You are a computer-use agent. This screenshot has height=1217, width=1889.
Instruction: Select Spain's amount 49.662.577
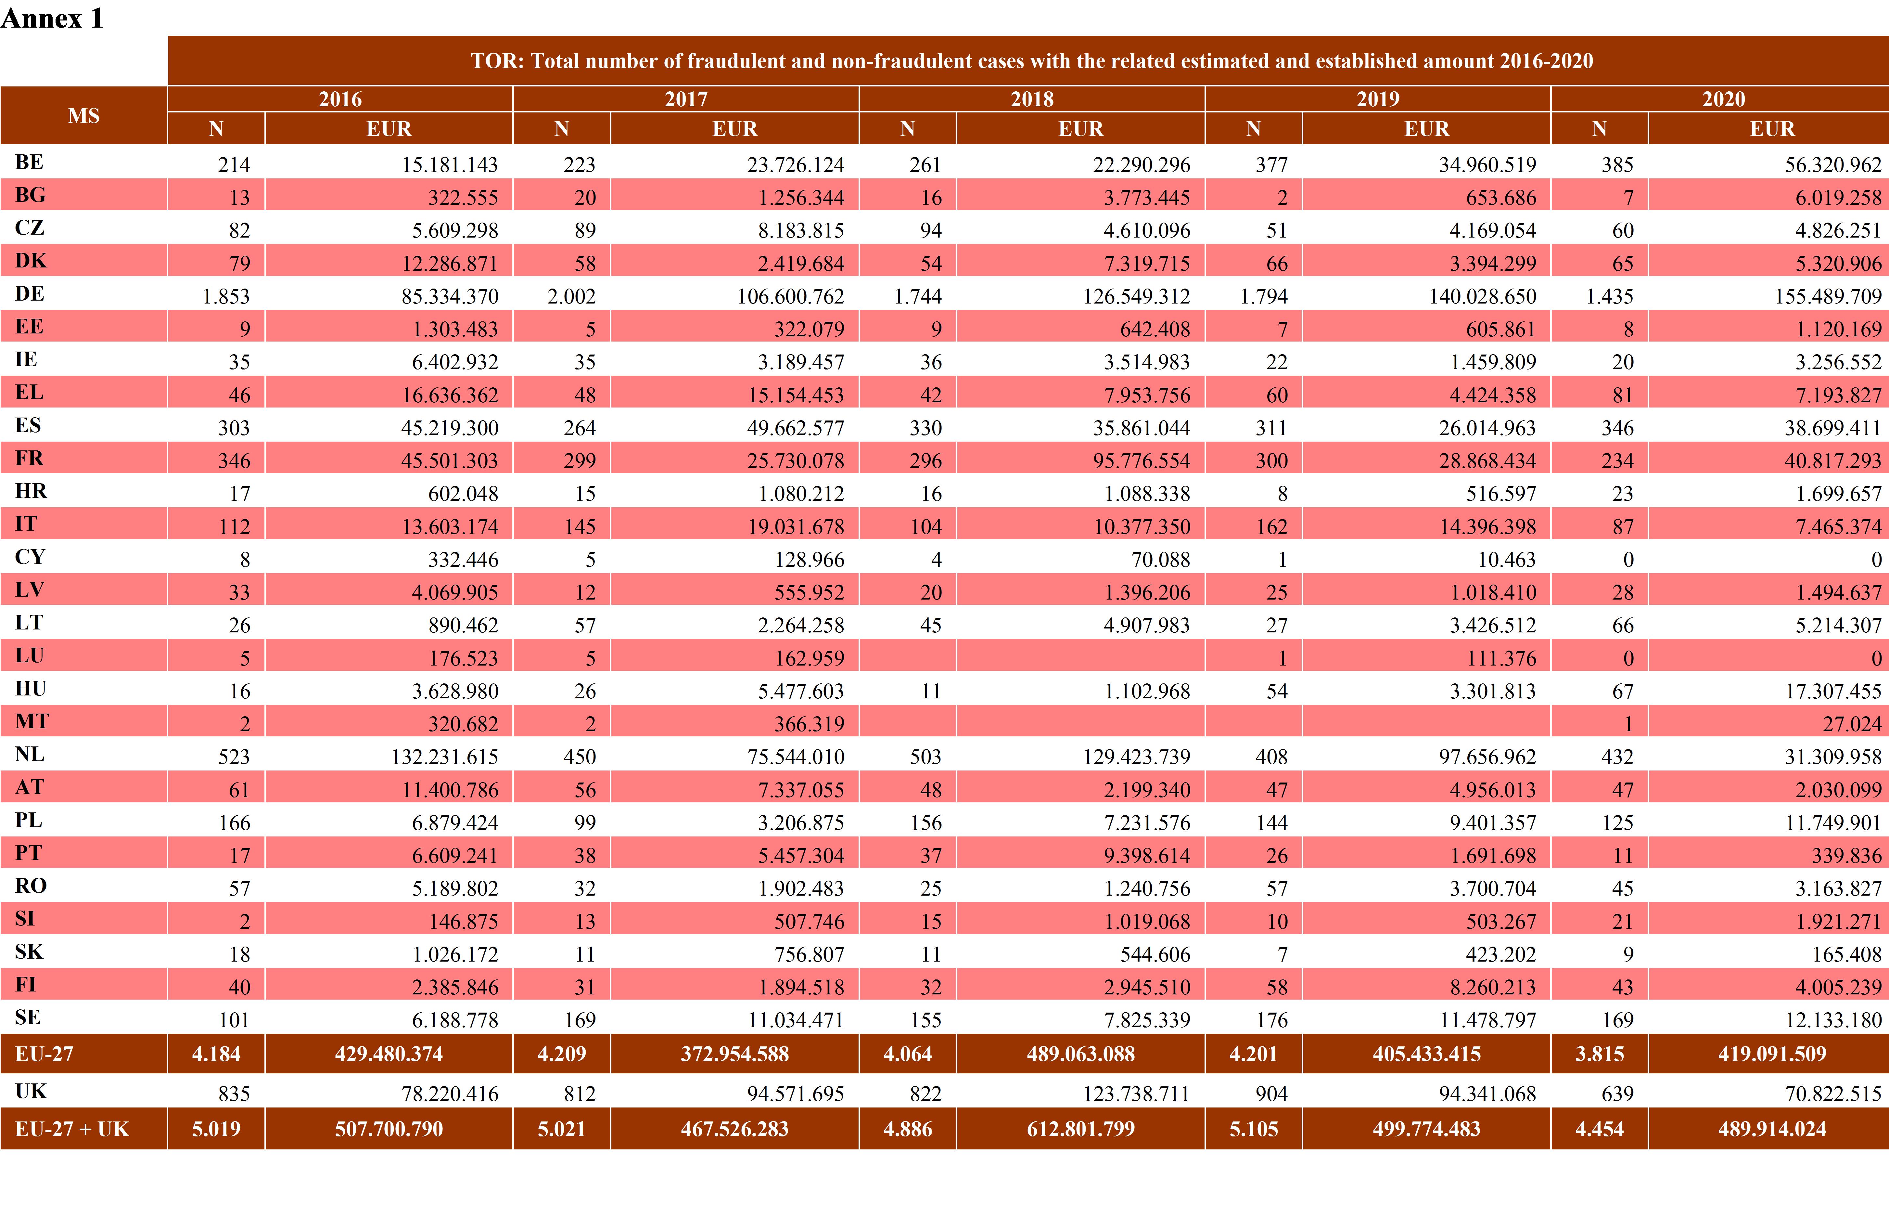click(x=796, y=428)
